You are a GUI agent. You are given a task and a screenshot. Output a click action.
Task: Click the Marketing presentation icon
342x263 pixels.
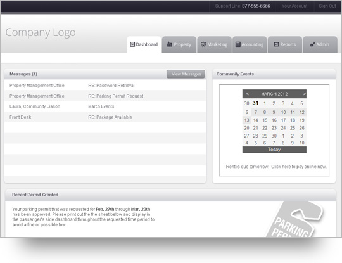[203, 44]
